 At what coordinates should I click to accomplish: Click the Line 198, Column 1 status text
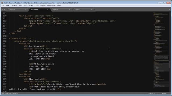12,93
